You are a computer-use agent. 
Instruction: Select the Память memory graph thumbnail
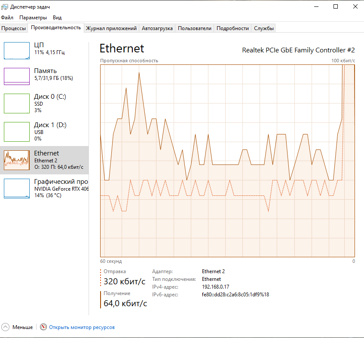(x=17, y=76)
